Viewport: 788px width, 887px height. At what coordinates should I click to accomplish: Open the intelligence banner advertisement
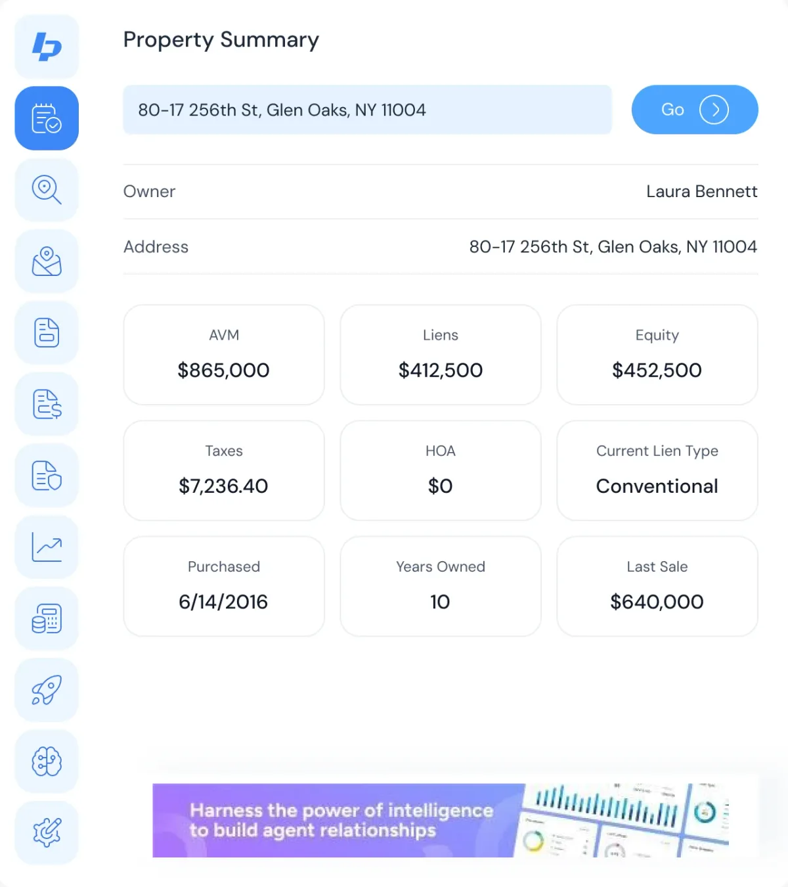click(x=441, y=820)
